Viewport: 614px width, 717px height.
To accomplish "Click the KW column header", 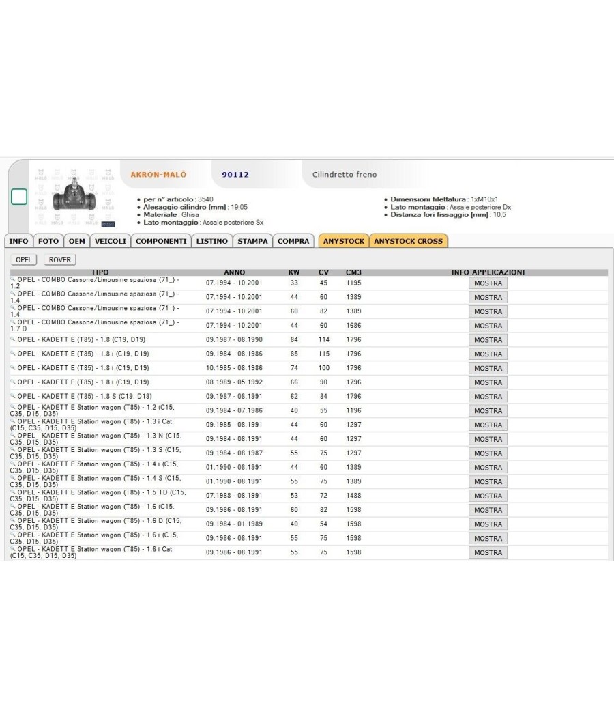I will click(x=294, y=272).
